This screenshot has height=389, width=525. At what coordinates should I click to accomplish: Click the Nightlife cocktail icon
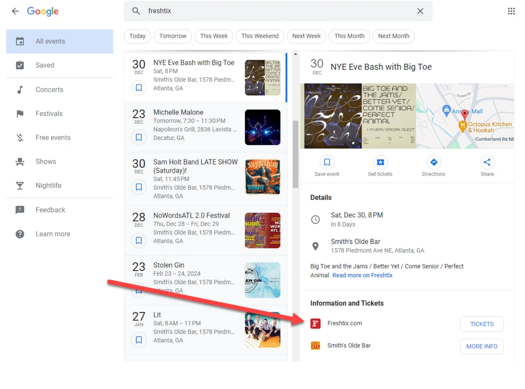tap(20, 186)
